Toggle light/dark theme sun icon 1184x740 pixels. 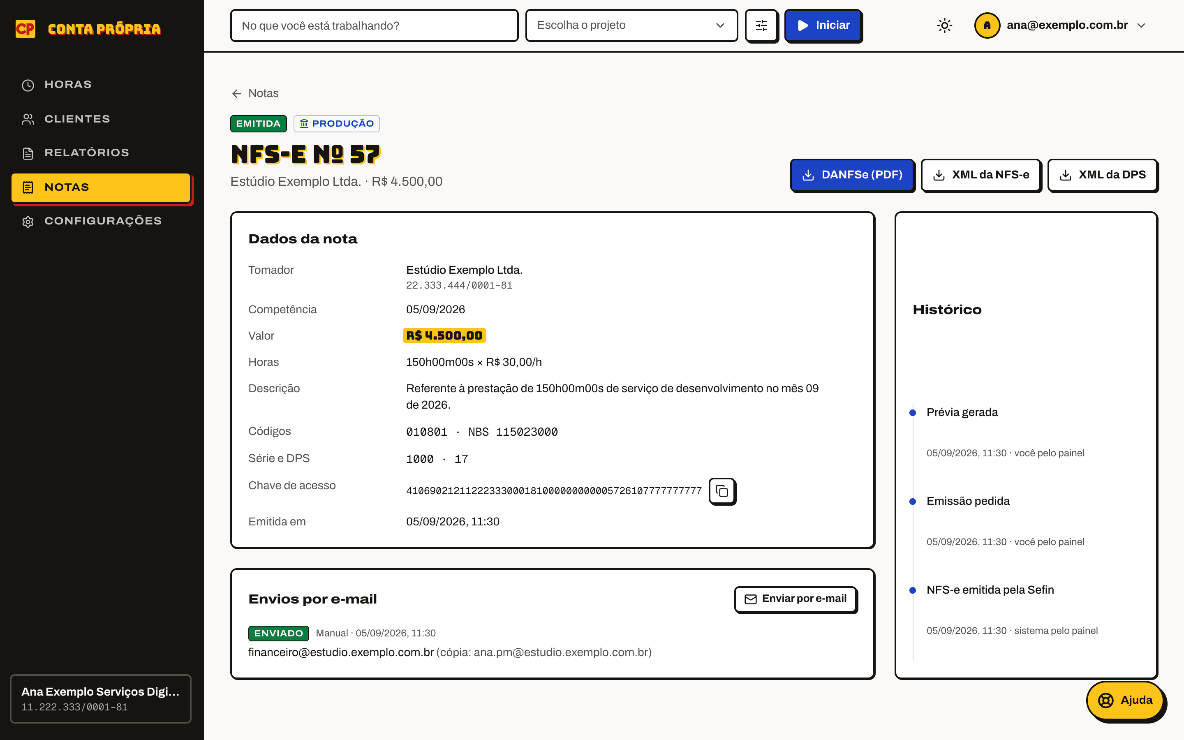[x=944, y=25]
